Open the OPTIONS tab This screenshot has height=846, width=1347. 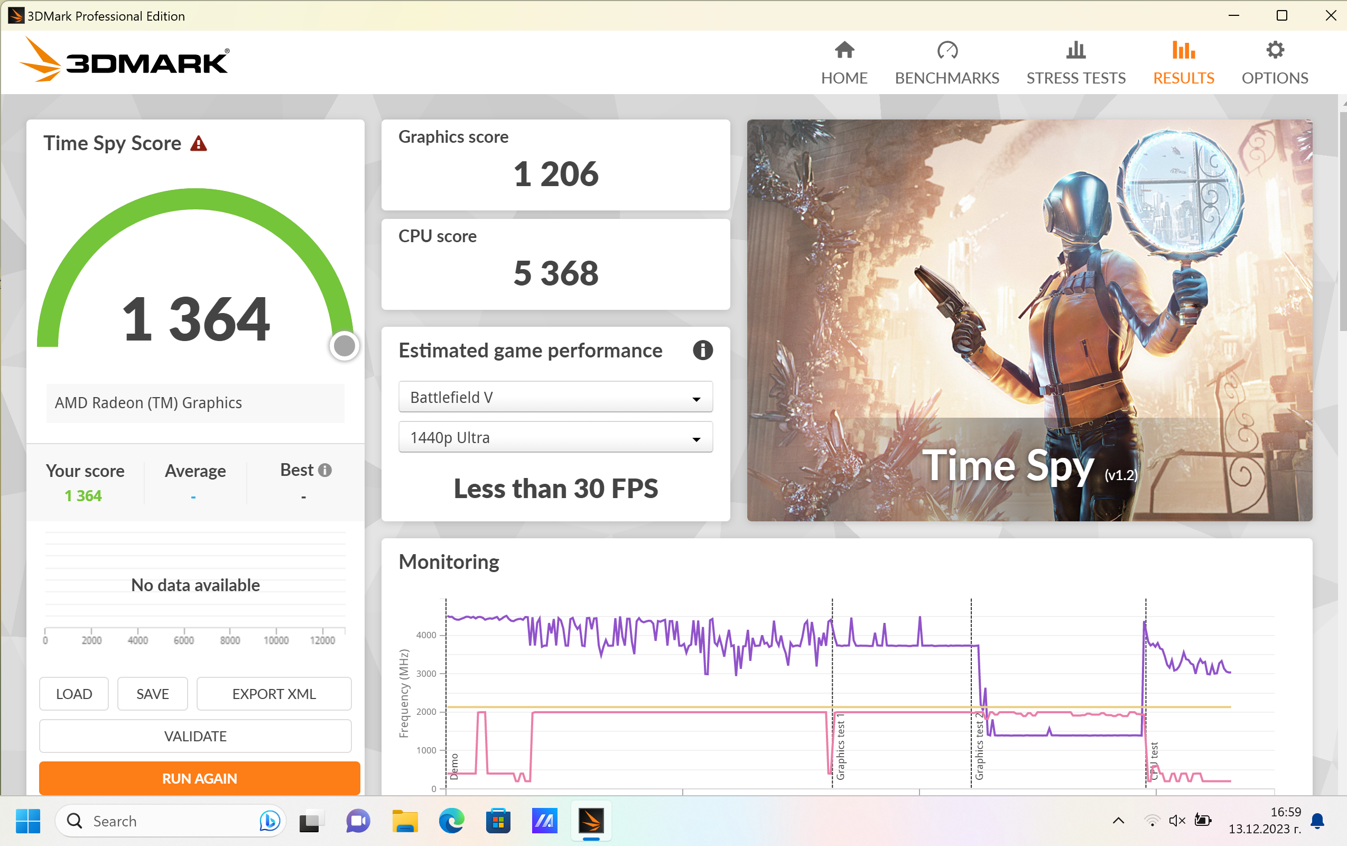coord(1275,63)
